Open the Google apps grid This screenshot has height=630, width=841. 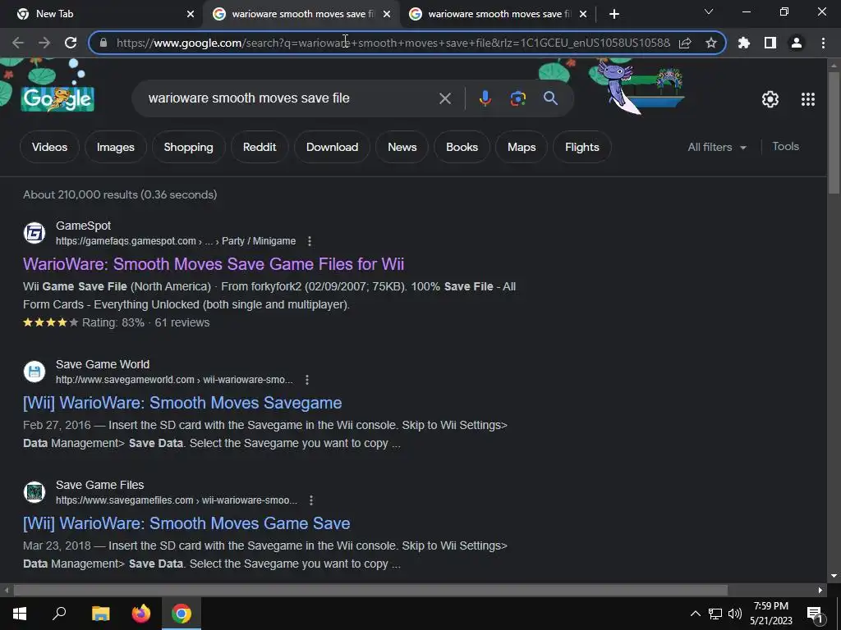808,99
